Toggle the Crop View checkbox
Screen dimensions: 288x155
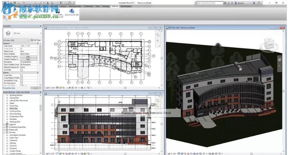[21, 75]
